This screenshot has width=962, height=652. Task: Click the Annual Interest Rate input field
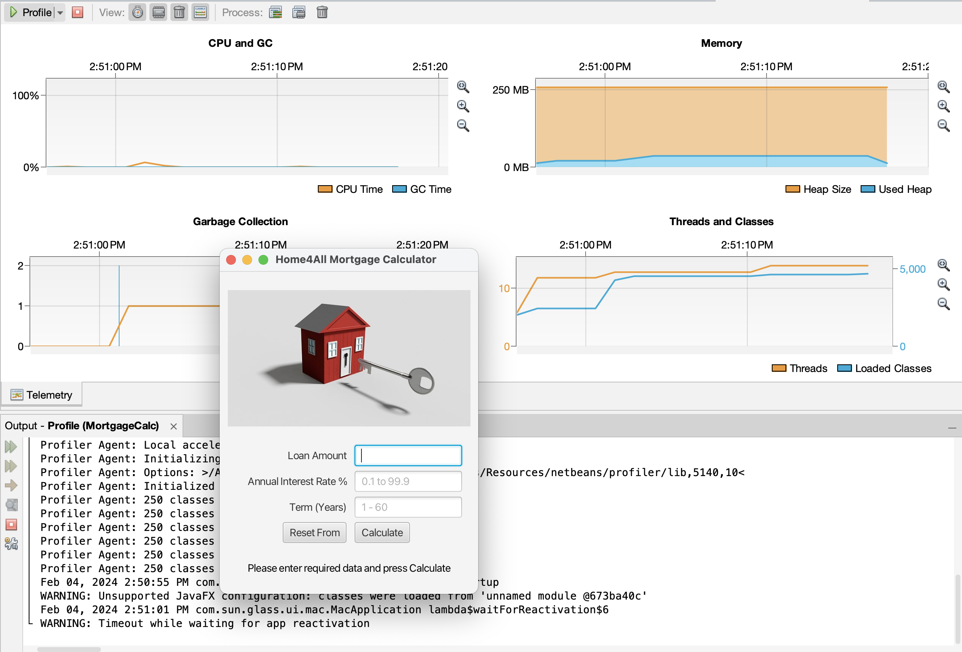[x=408, y=481]
